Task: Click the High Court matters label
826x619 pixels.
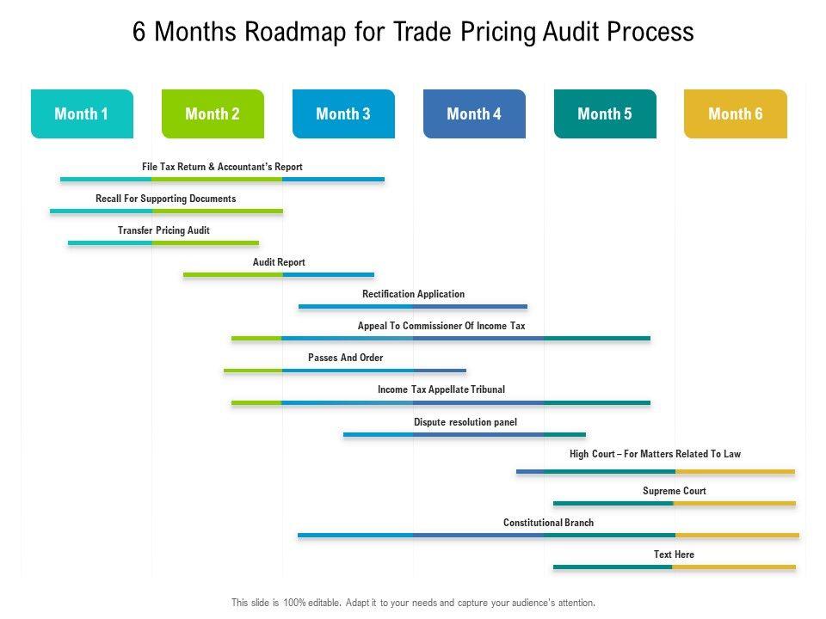Action: (655, 454)
